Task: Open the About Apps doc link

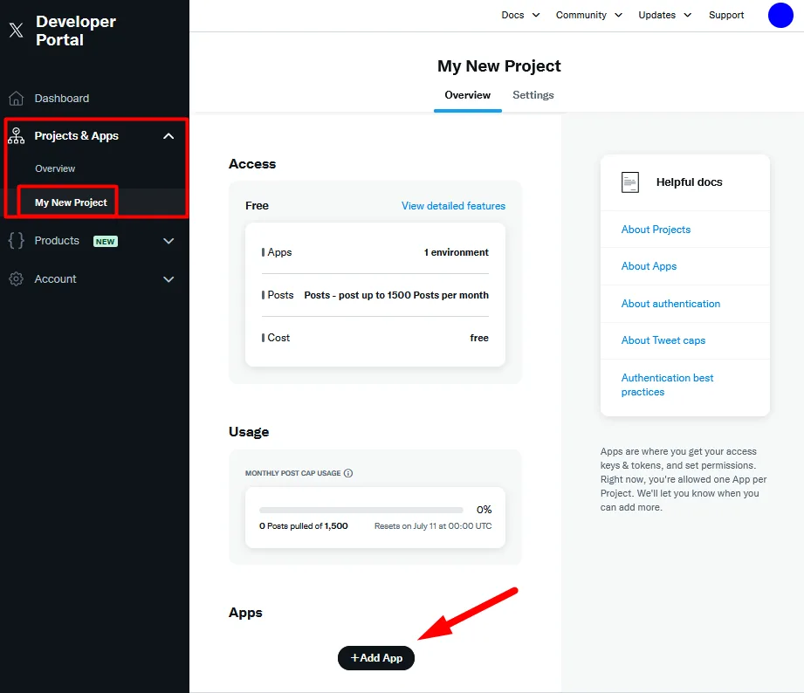Action: click(x=649, y=266)
